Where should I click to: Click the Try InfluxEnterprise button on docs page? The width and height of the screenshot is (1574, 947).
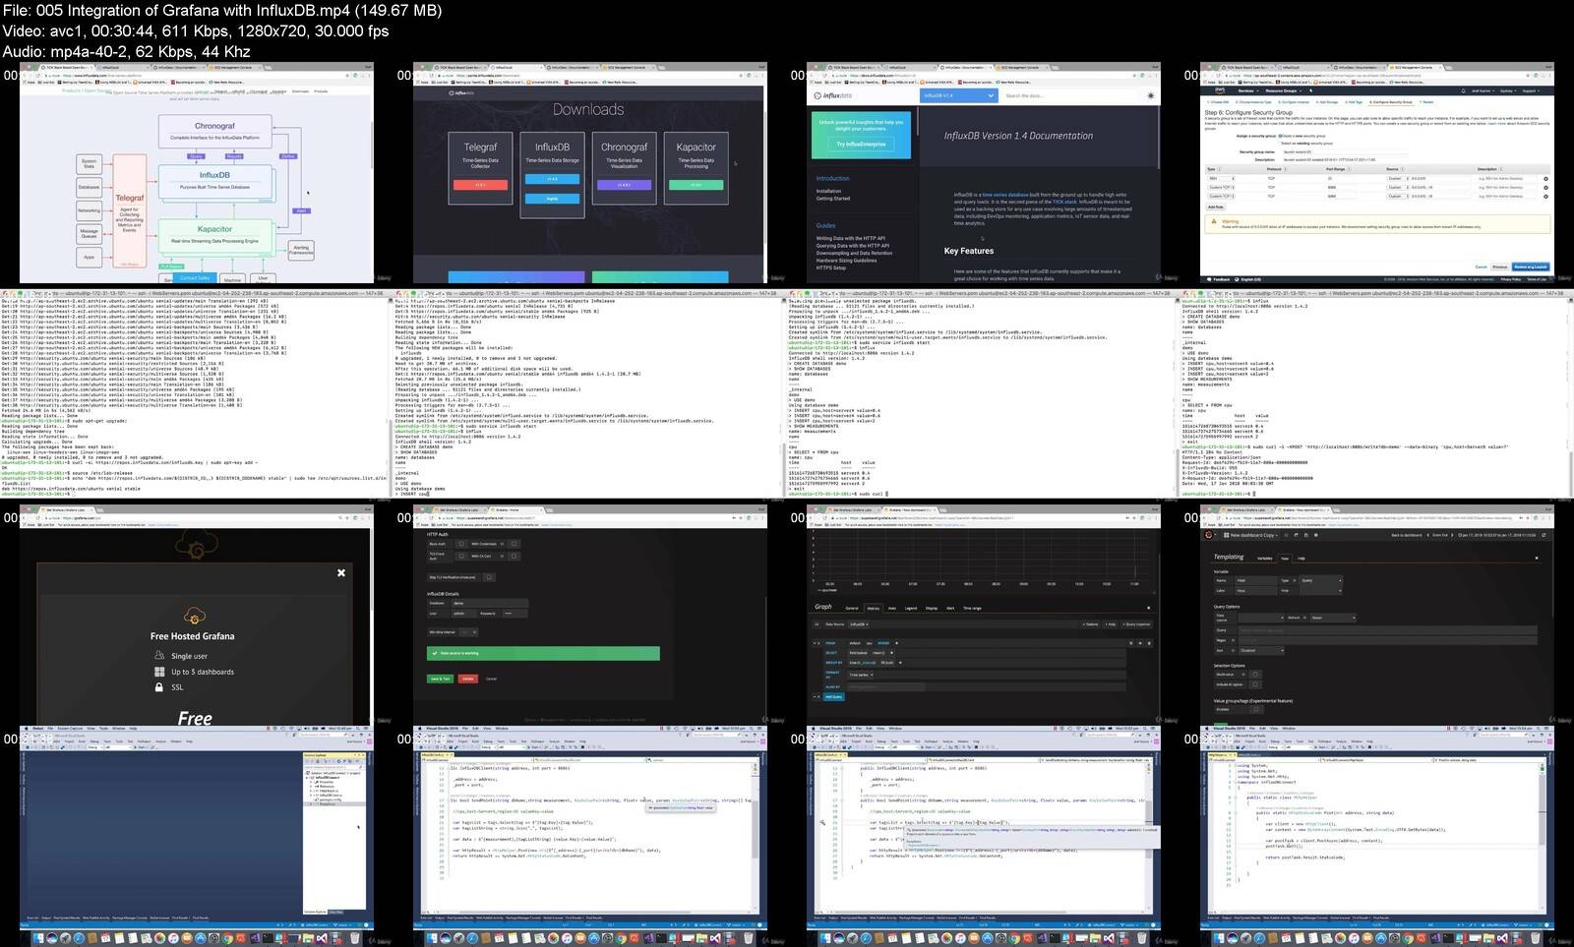click(x=862, y=145)
